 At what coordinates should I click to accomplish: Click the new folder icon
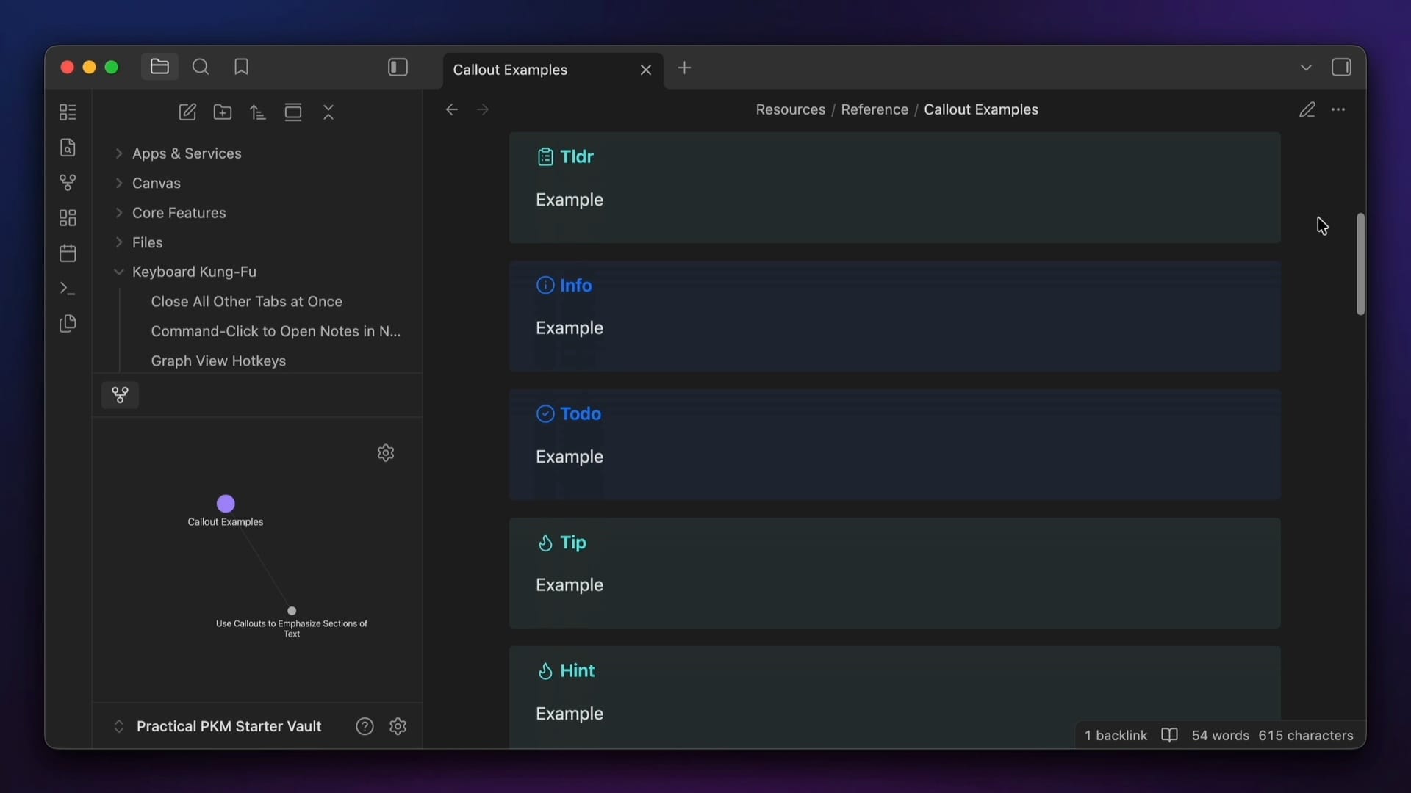223,112
